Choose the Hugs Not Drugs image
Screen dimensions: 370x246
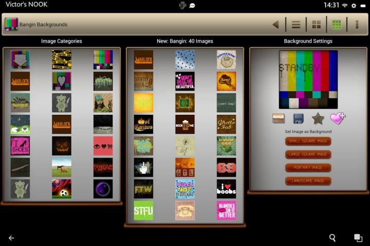185,189
